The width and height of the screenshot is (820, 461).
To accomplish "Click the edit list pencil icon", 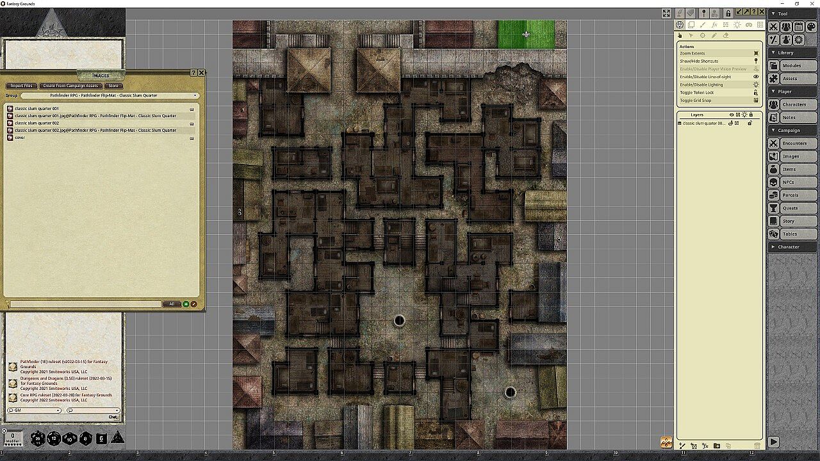I will [193, 304].
